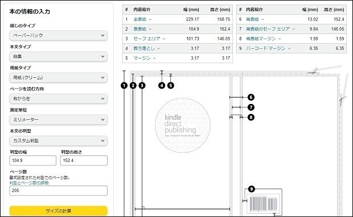Click the 本の情報の入力 heading
The height and width of the screenshot is (217, 353).
pos(30,11)
